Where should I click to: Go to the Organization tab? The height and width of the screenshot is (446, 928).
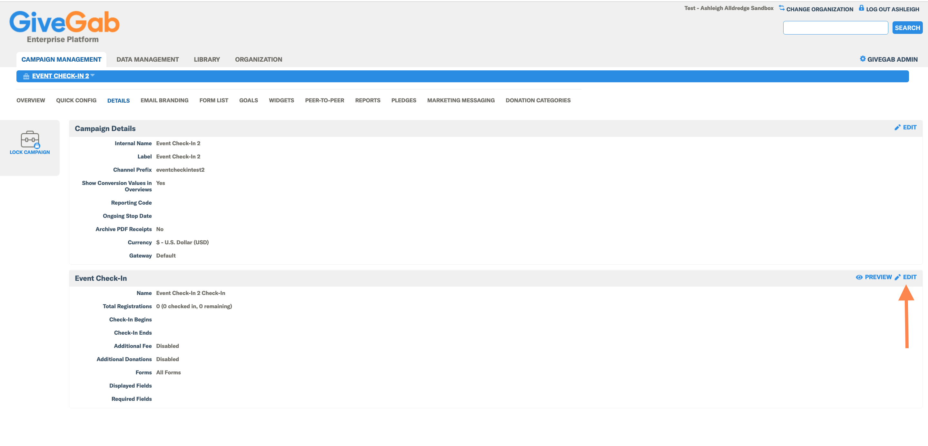(x=259, y=59)
